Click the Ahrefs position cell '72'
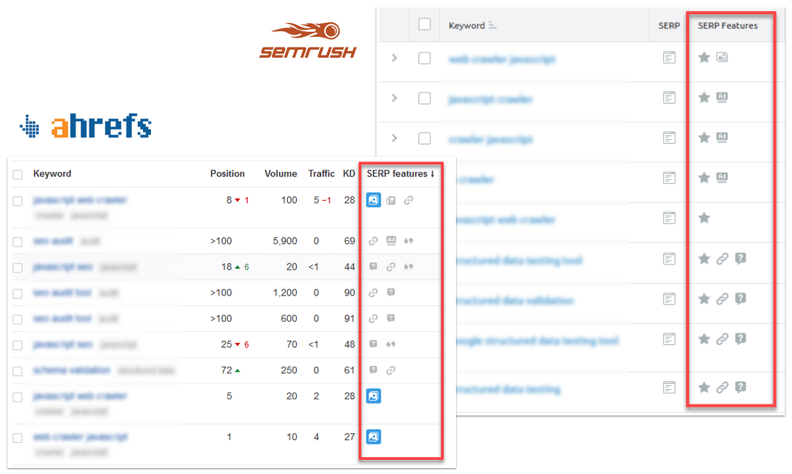792x474 pixels. (226, 370)
